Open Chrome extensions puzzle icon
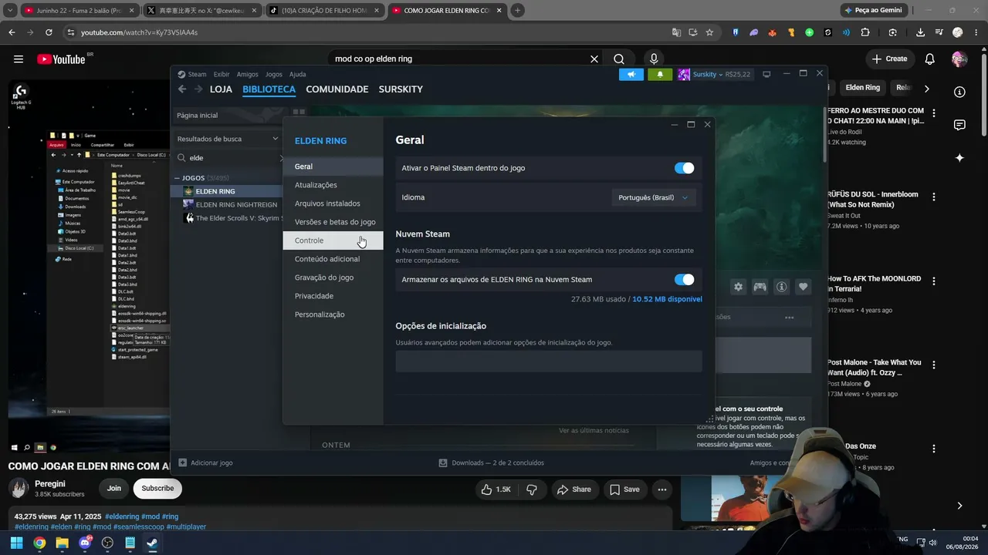This screenshot has width=988, height=555. [x=864, y=32]
